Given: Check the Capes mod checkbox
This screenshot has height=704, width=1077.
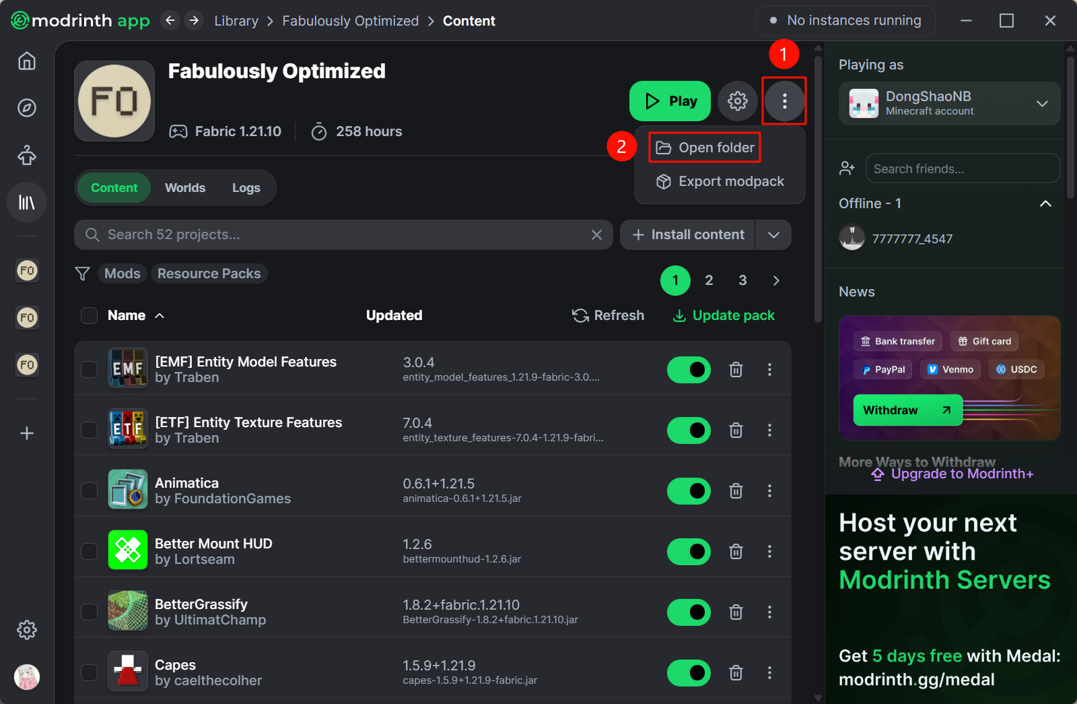Looking at the screenshot, I should point(90,672).
